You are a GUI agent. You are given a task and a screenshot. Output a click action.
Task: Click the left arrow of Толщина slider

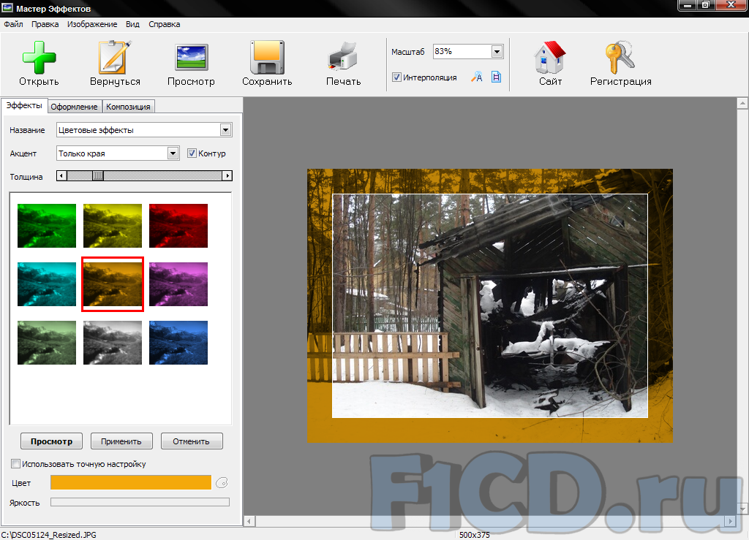[x=61, y=175]
